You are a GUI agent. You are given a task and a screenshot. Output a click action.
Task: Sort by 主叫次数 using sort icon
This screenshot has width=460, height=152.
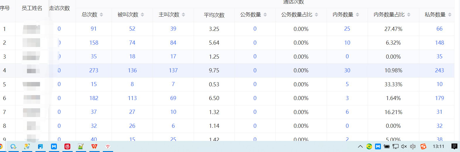pyautogui.click(x=183, y=15)
